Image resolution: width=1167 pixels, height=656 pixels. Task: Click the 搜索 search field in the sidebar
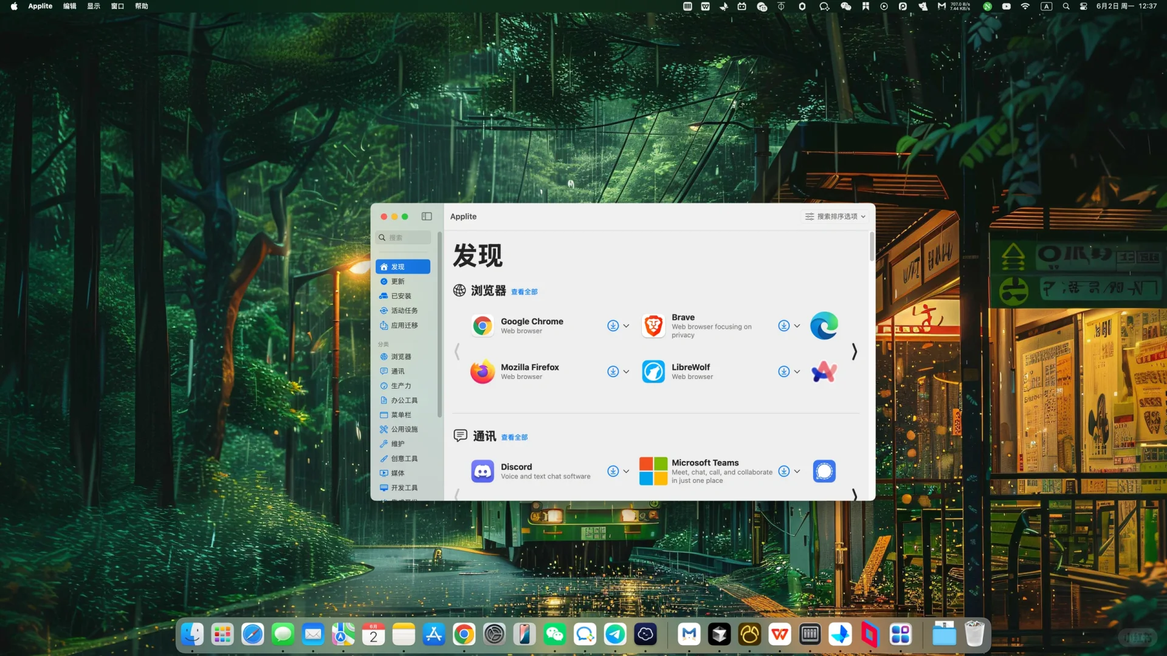[403, 237]
